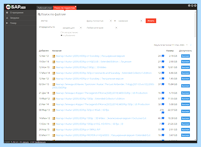The image size is (201, 147).
Task: Click Высокая badge in the 2.18 GB row
Action: click(x=185, y=56)
